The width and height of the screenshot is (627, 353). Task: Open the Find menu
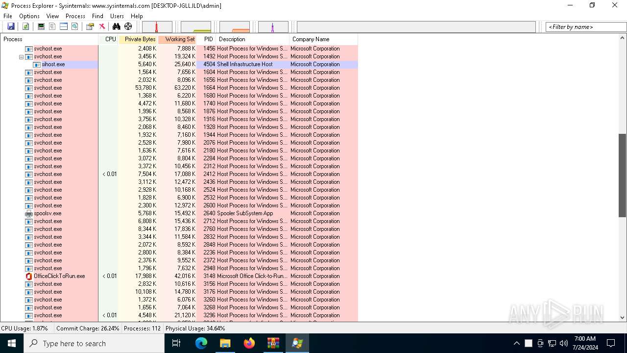[97, 16]
